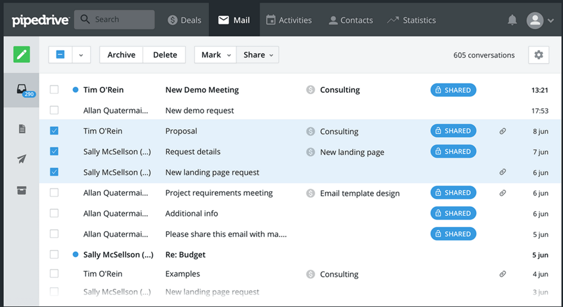Image resolution: width=563 pixels, height=307 pixels.
Task: Open the Mark dropdown
Action: tap(215, 55)
